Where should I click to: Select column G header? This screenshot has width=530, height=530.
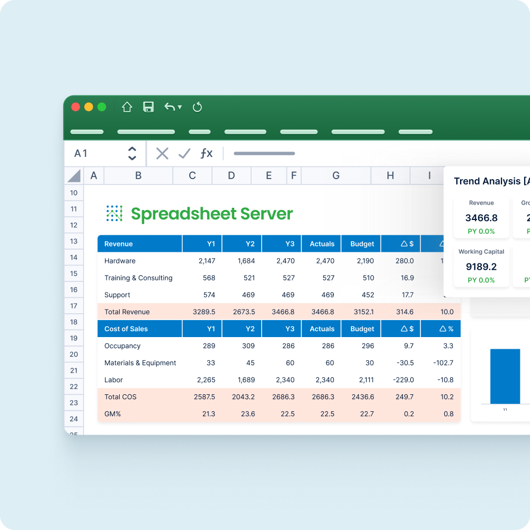pyautogui.click(x=335, y=175)
